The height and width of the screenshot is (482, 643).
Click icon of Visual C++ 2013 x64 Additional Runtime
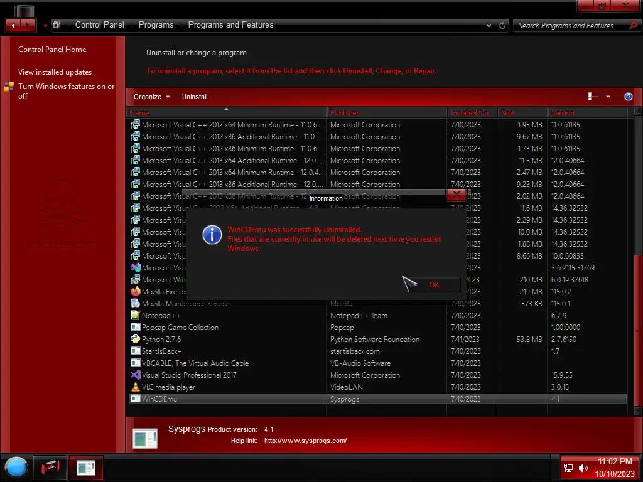click(x=136, y=160)
